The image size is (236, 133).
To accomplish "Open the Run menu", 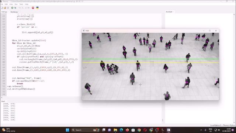I will 16,4.
